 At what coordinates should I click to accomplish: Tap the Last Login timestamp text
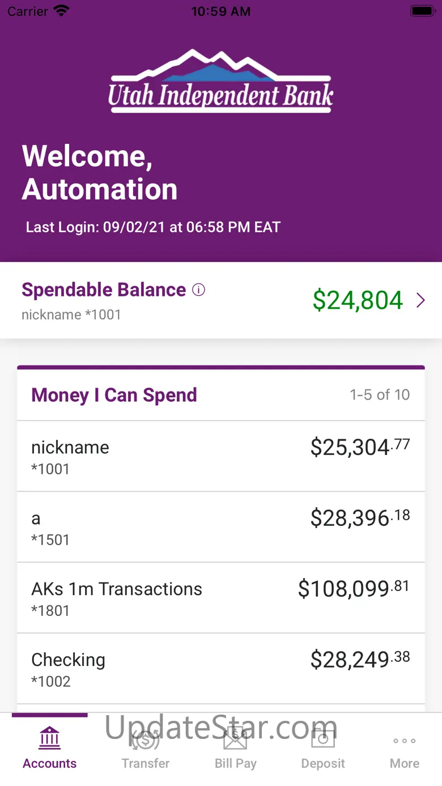click(153, 227)
